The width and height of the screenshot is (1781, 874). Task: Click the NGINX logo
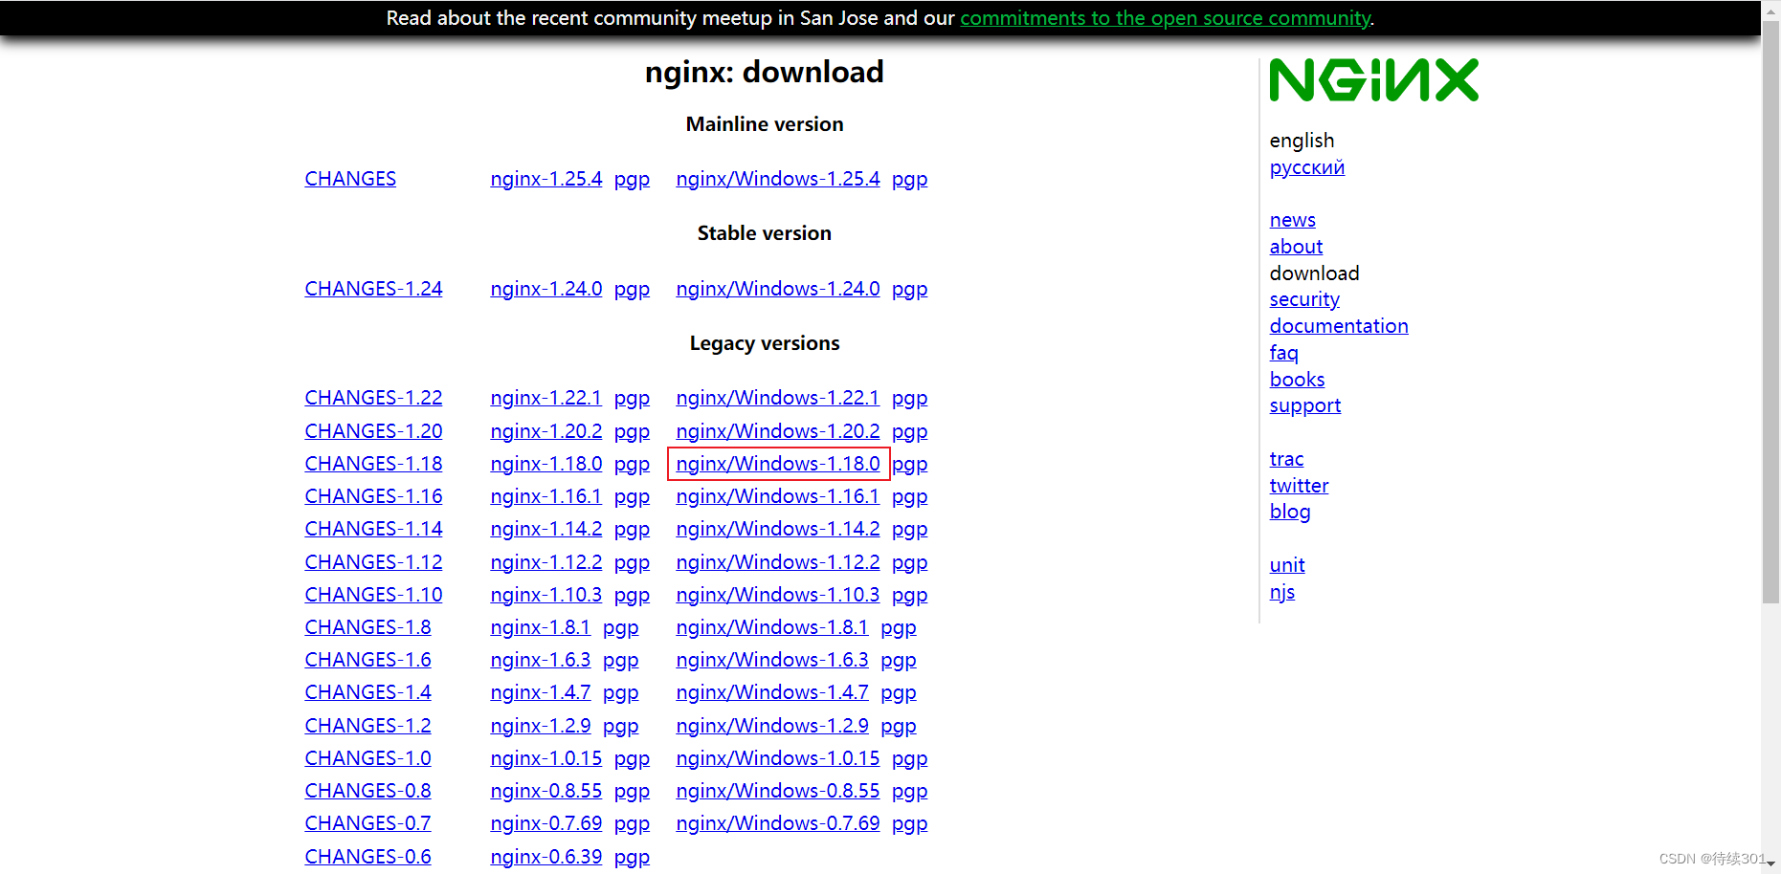(1373, 80)
